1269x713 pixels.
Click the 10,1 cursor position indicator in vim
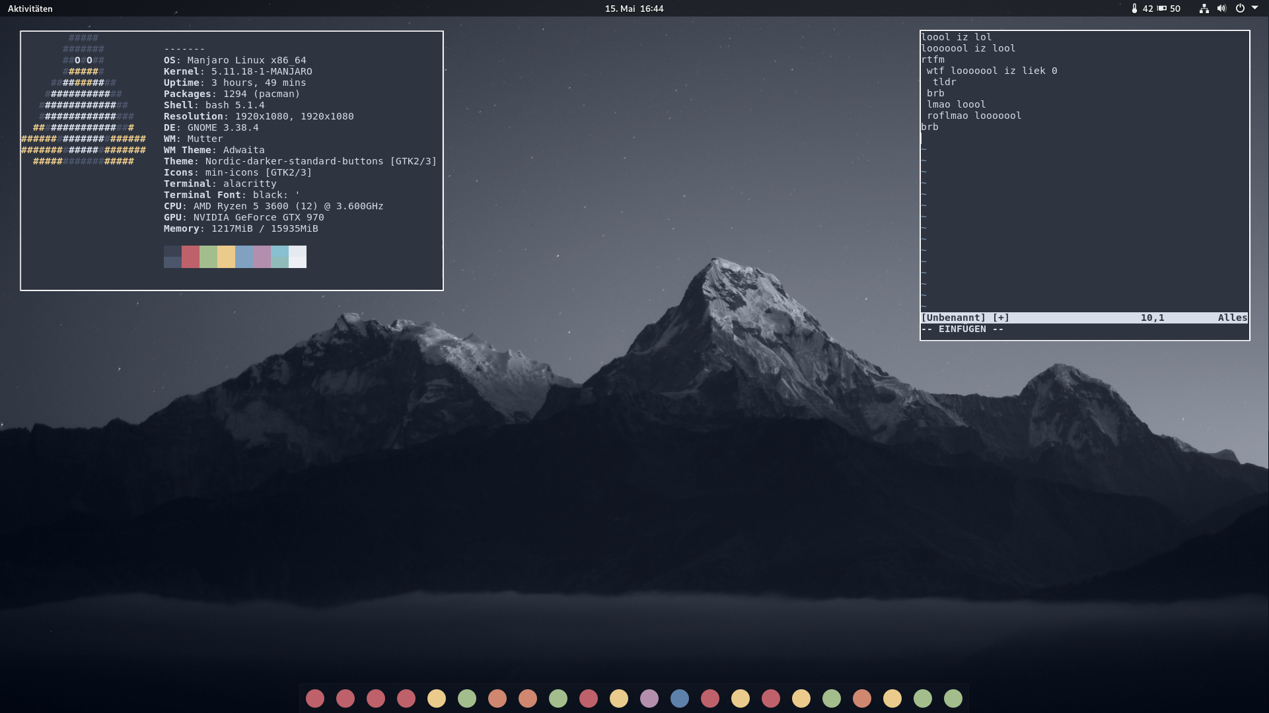click(1152, 318)
